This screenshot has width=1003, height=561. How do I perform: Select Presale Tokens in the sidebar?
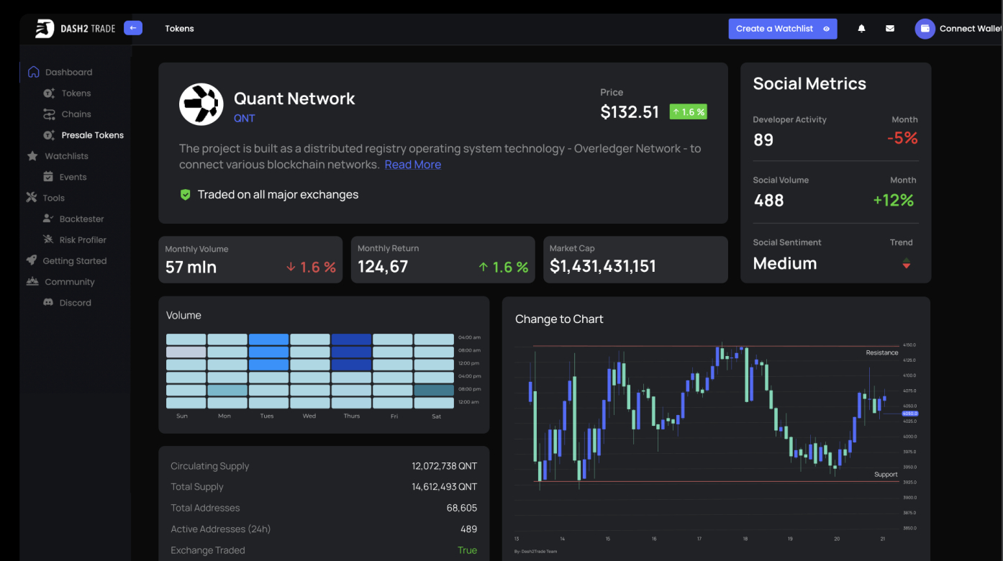(93, 135)
